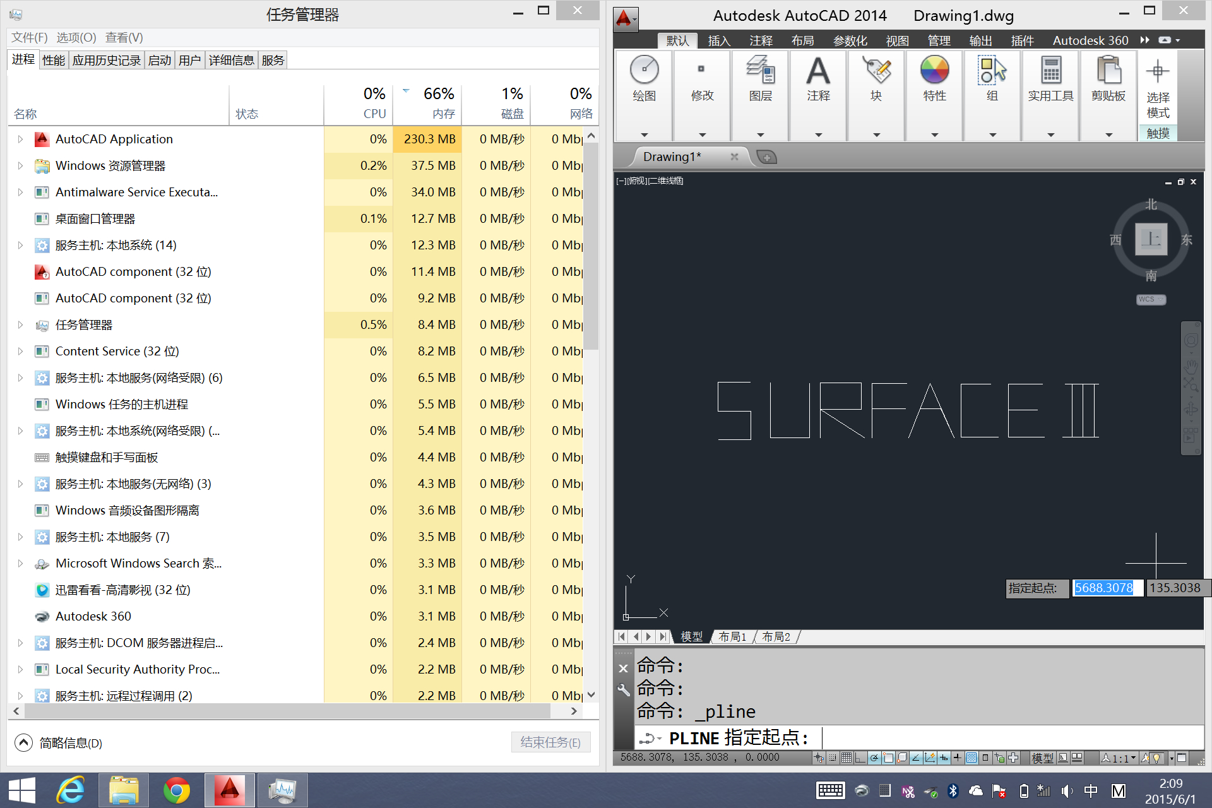This screenshot has height=808, width=1212.
Task: Click the process list vertical scrollbar thumb
Action: pyautogui.click(x=591, y=247)
